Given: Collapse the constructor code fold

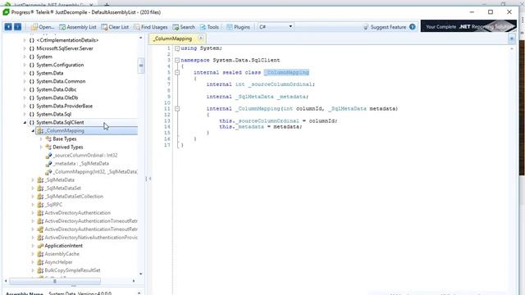Looking at the screenshot, I should 177,109.
